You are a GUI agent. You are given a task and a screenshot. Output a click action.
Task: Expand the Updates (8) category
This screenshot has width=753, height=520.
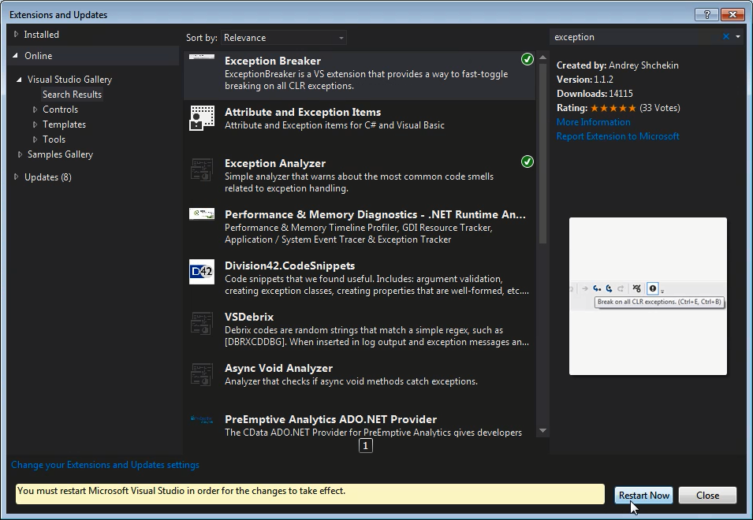coord(16,176)
